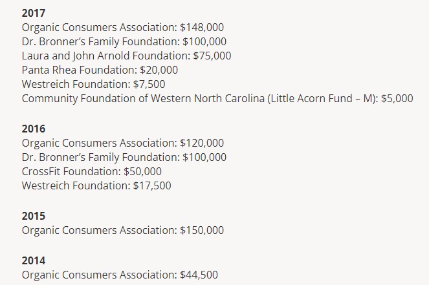Select the CrossFit Foundation name
The image size is (429, 285).
(70, 171)
